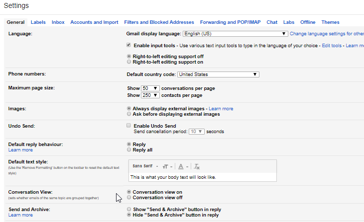Select Show "Send & Archive" button in reply
Image resolution: width=364 pixels, height=222 pixels.
coord(129,209)
